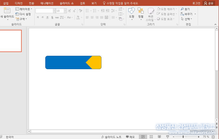Select slide thumbnail in the left panel
Viewport: 219px width, 139px height.
coord(11,41)
